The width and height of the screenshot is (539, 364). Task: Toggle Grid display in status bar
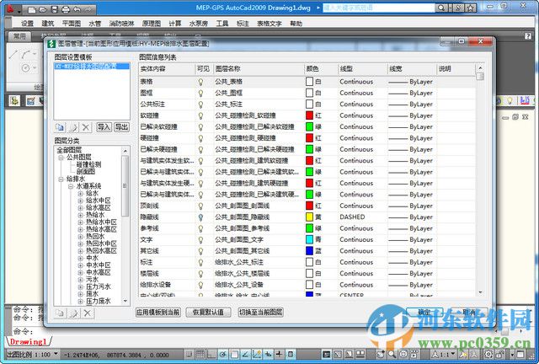(x=200, y=354)
